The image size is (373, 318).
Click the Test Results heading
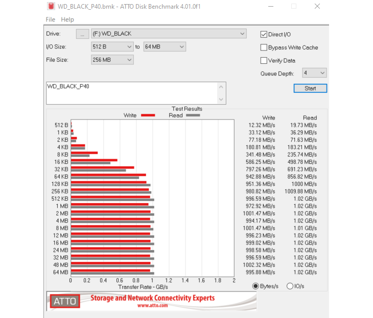[x=187, y=109]
